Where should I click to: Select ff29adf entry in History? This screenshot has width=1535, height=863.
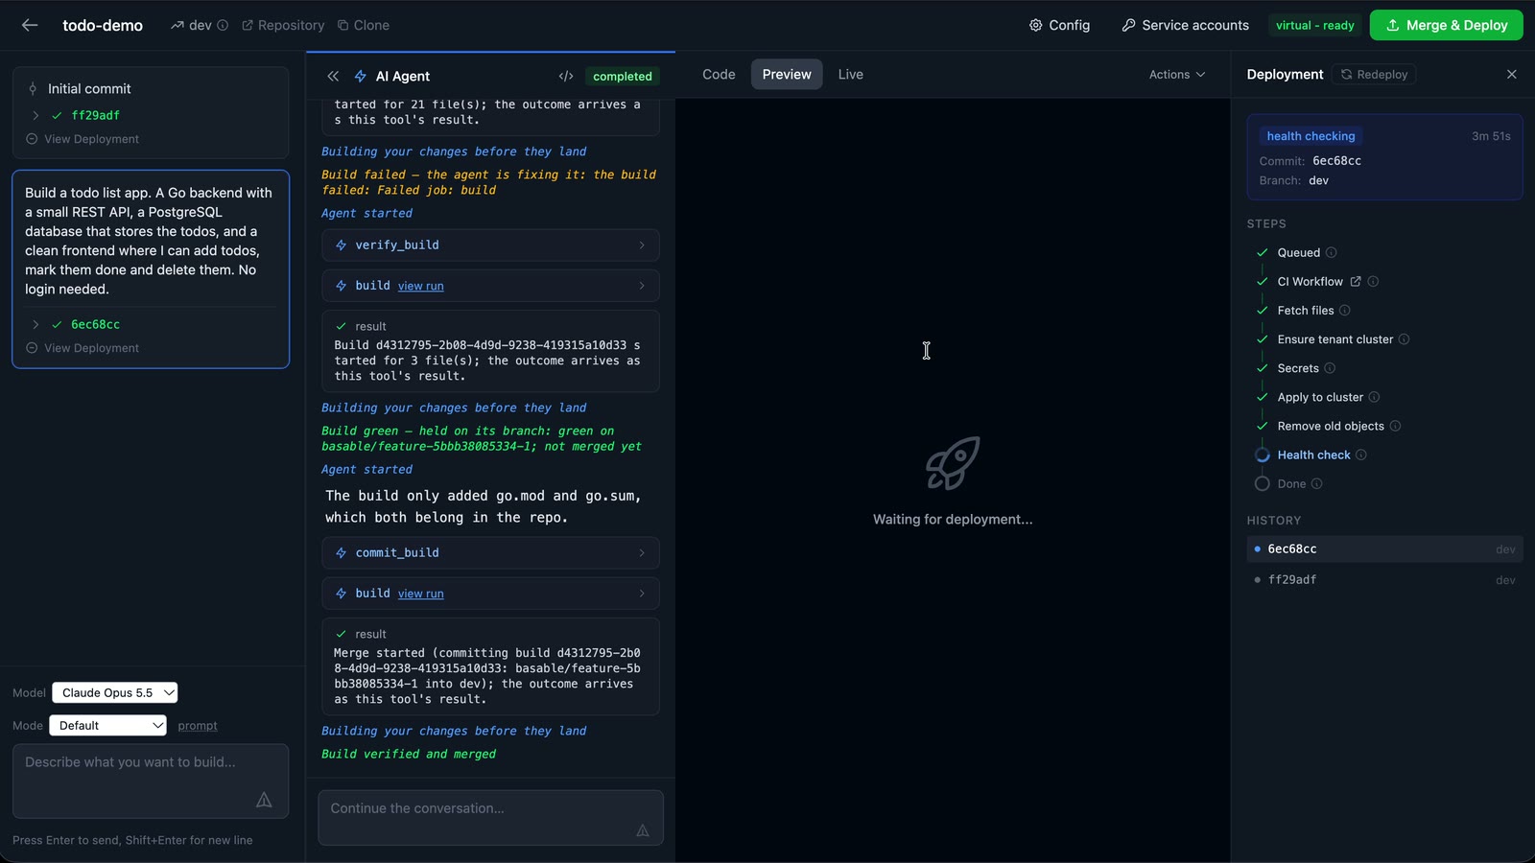(x=1384, y=579)
